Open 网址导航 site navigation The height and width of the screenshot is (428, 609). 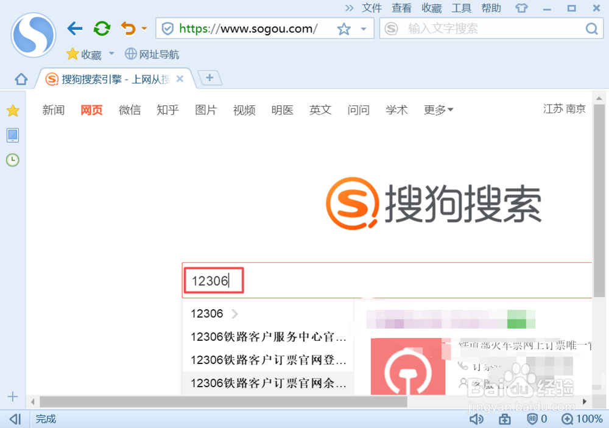(x=152, y=54)
